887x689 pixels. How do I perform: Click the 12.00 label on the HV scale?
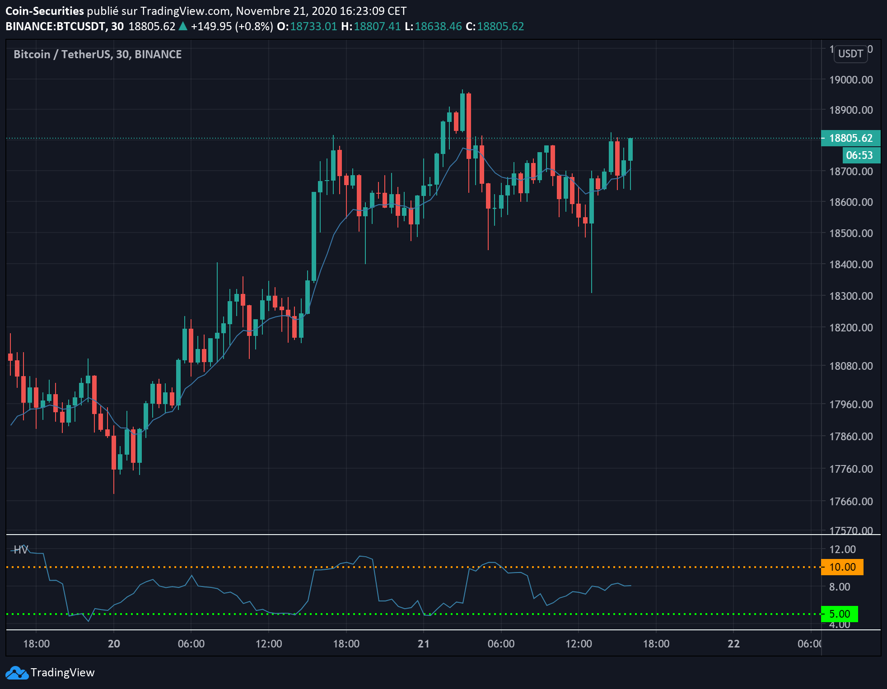click(x=843, y=549)
